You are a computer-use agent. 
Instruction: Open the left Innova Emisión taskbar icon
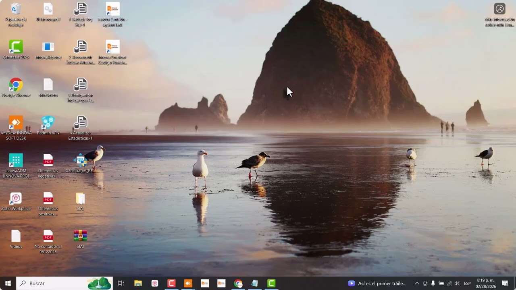click(x=205, y=283)
